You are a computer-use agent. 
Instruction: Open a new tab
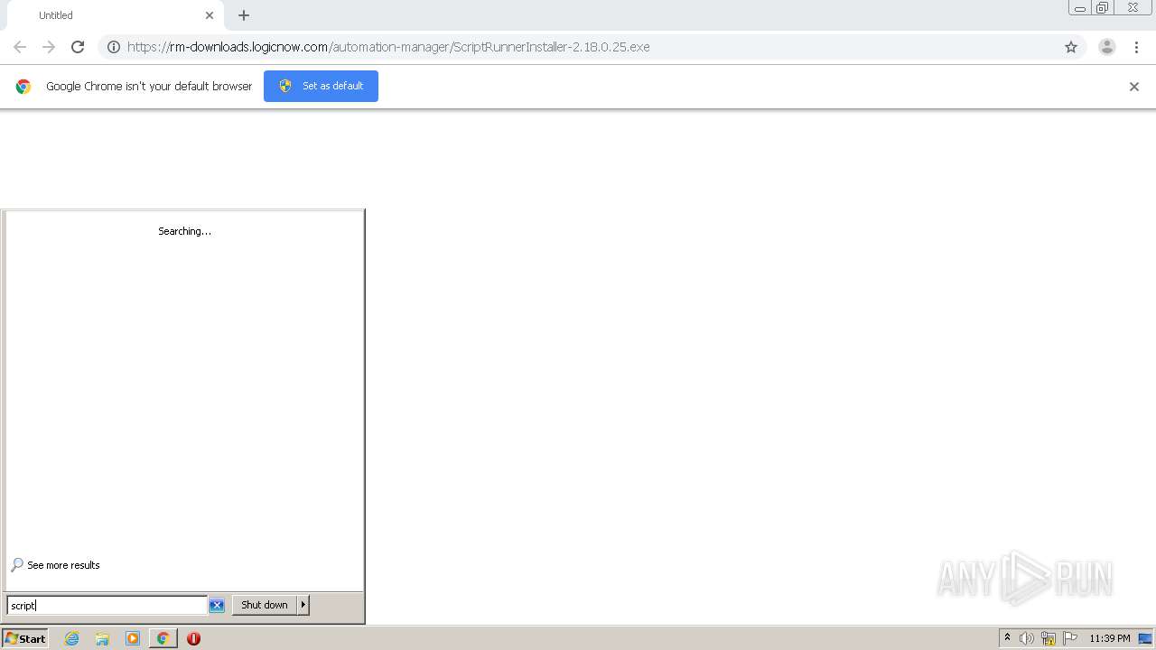click(x=244, y=15)
